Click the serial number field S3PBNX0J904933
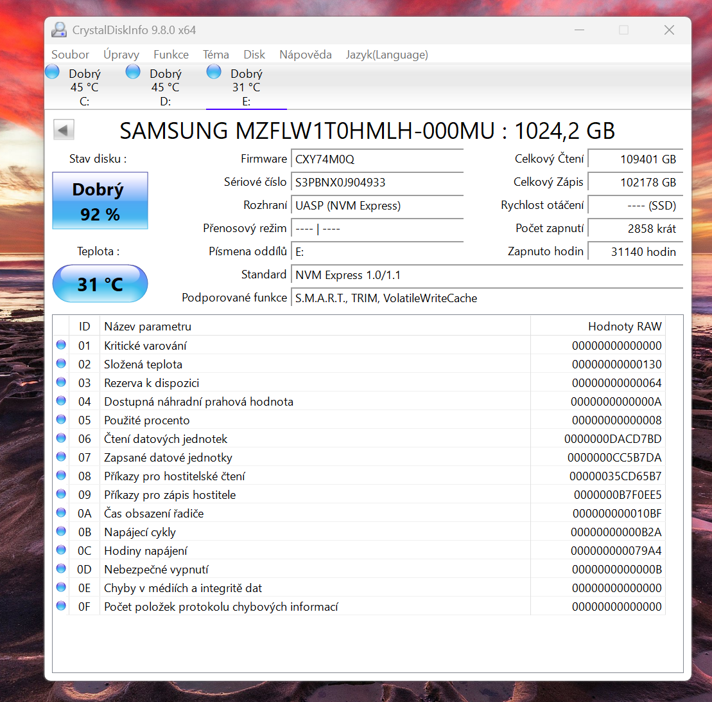The height and width of the screenshot is (702, 712). (x=378, y=183)
